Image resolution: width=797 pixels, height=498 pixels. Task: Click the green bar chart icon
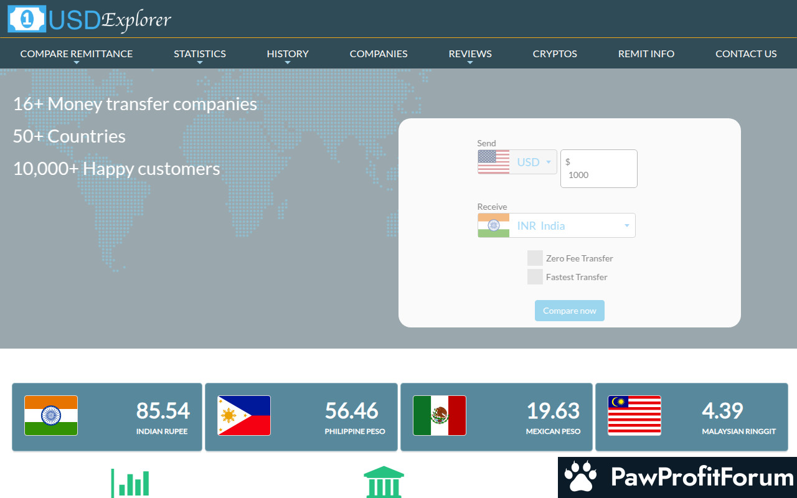click(130, 482)
